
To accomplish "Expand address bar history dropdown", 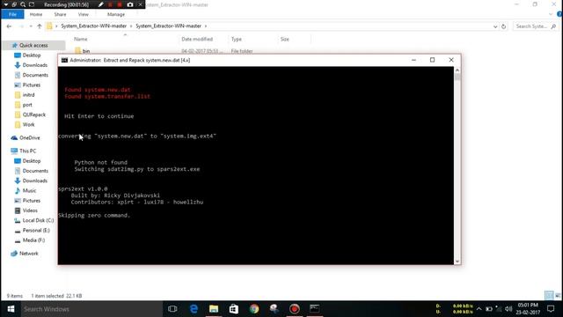I will pyautogui.click(x=495, y=26).
